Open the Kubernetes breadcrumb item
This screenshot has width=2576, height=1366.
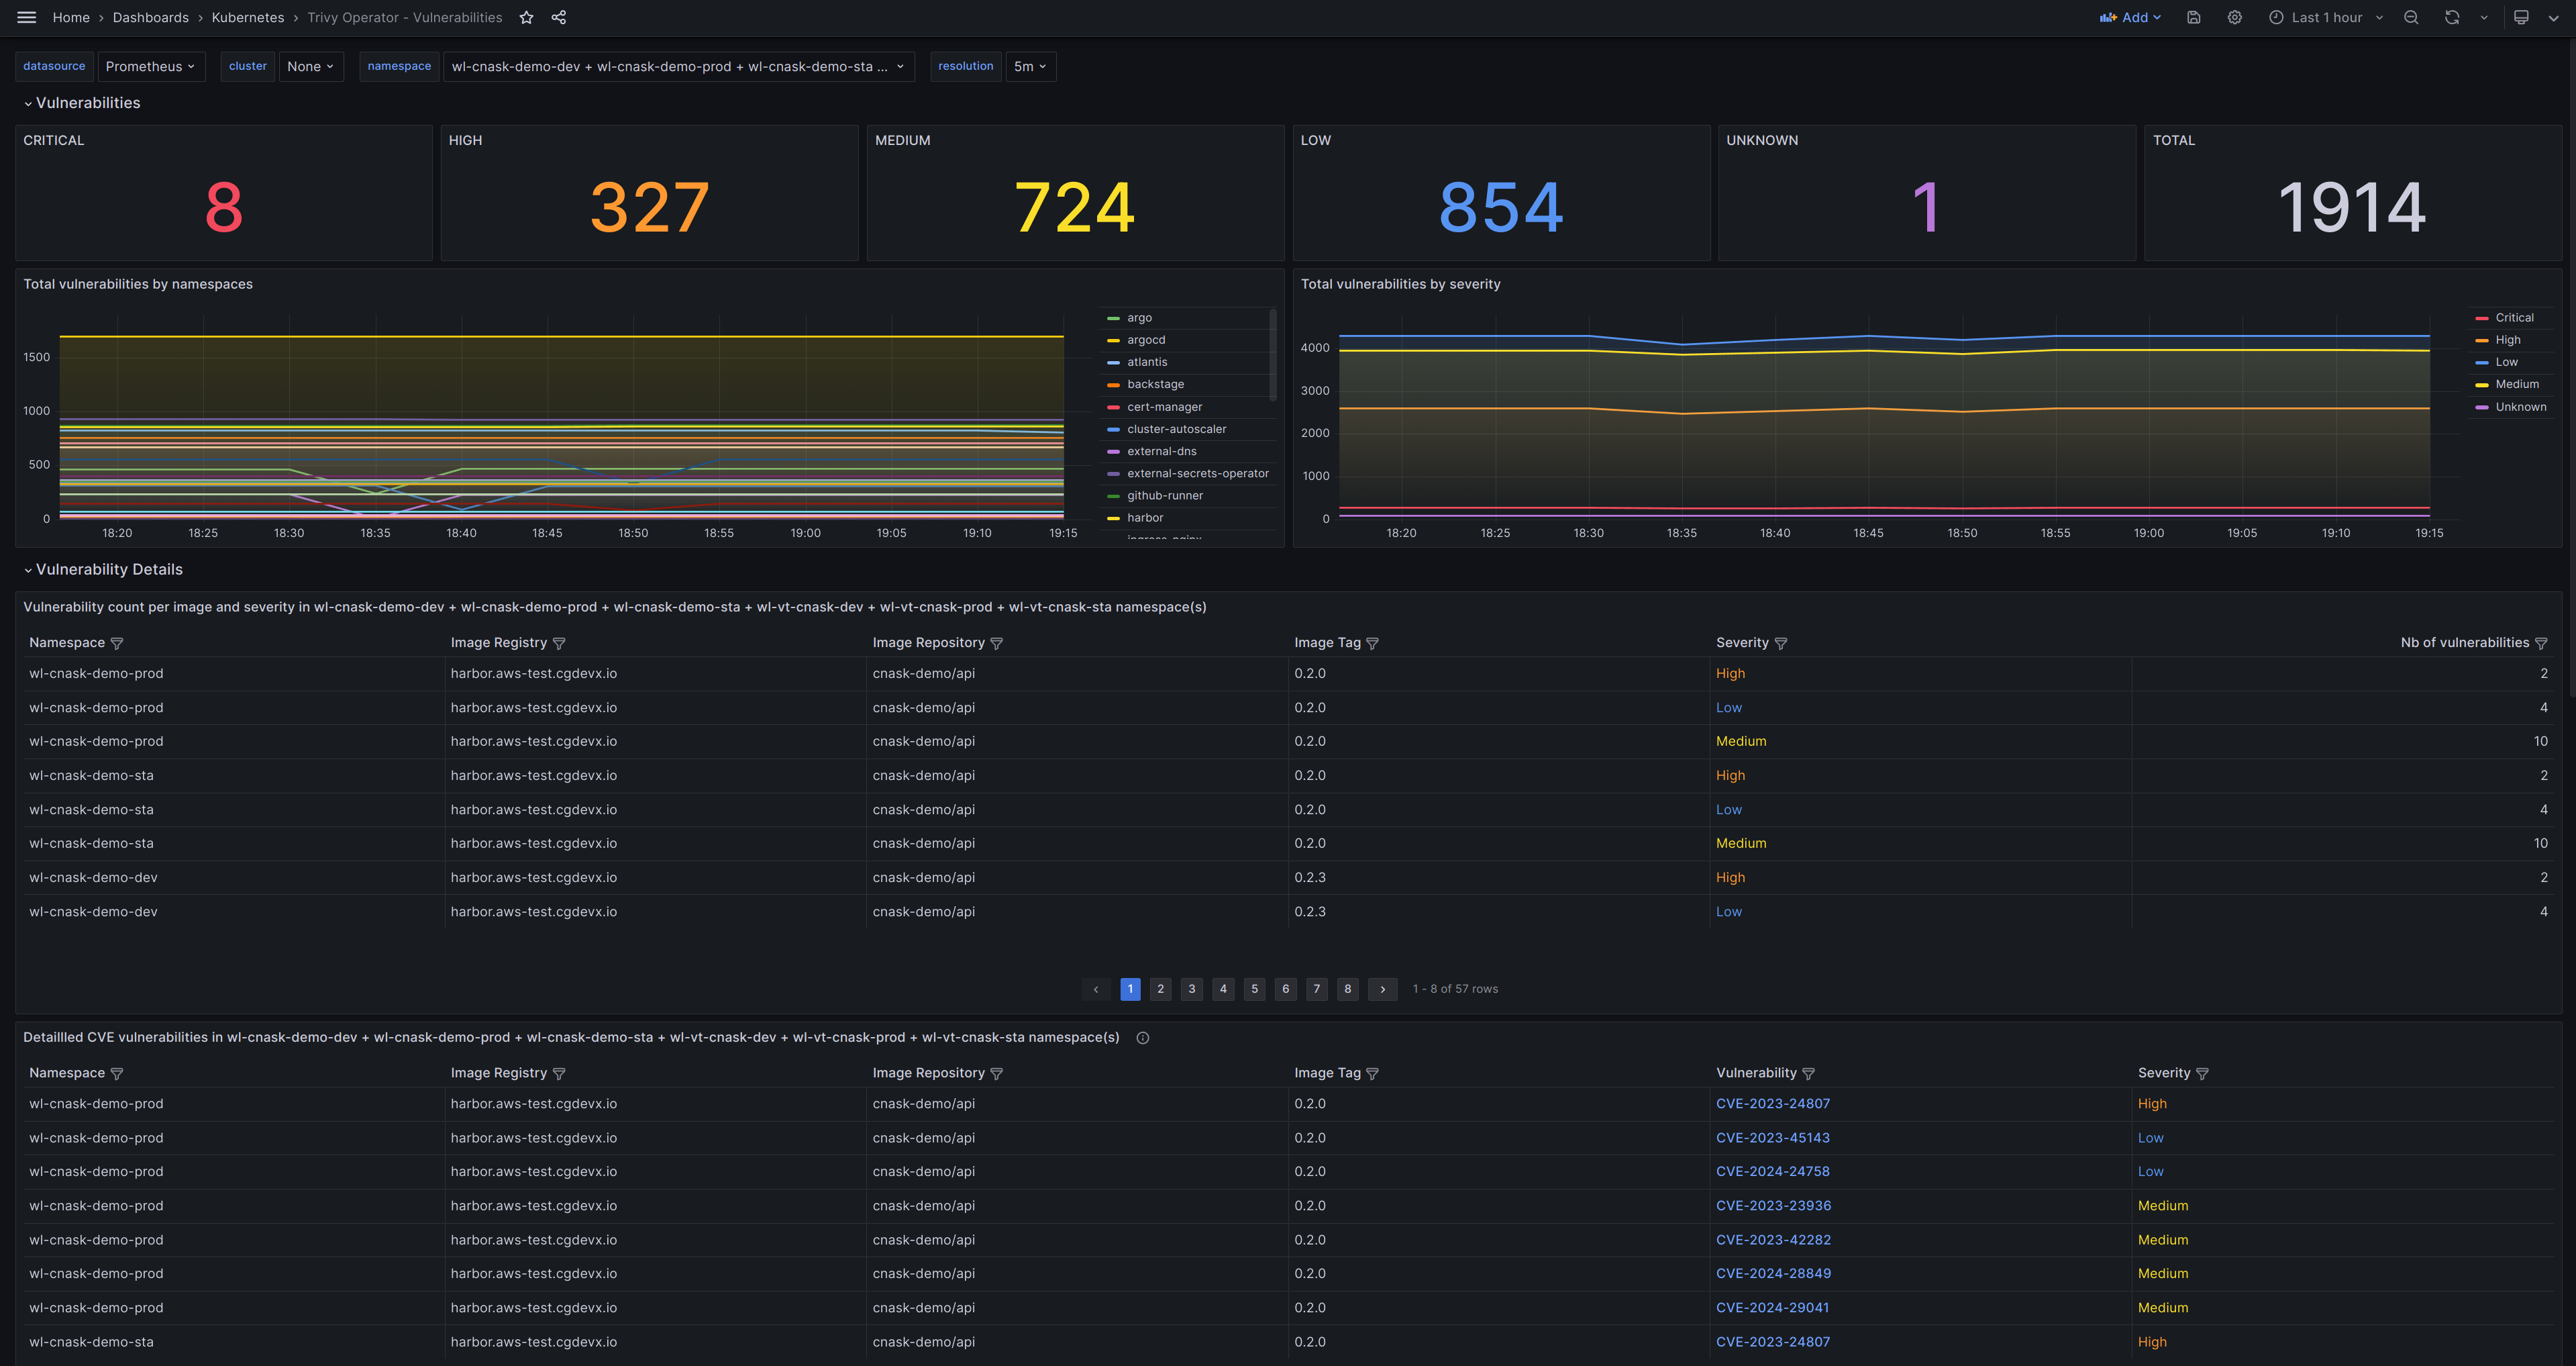tap(247, 17)
